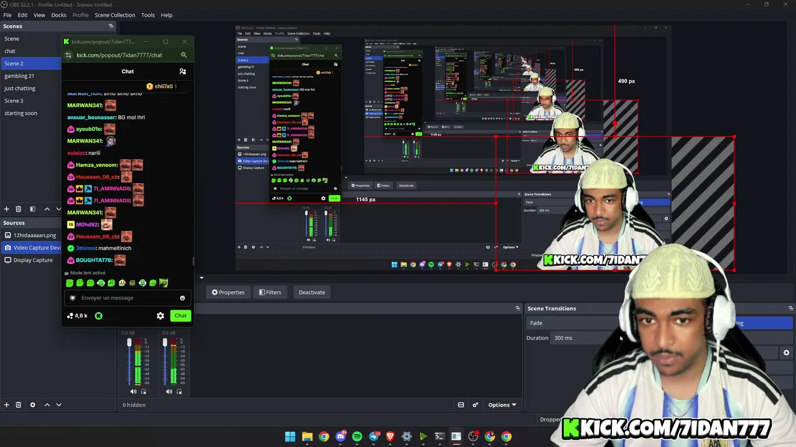Open Brave browser from the taskbar
Image resolution: width=796 pixels, height=447 pixels.
[x=390, y=436]
